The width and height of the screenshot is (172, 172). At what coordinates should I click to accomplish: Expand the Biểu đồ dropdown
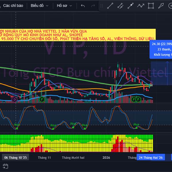tap(39, 6)
